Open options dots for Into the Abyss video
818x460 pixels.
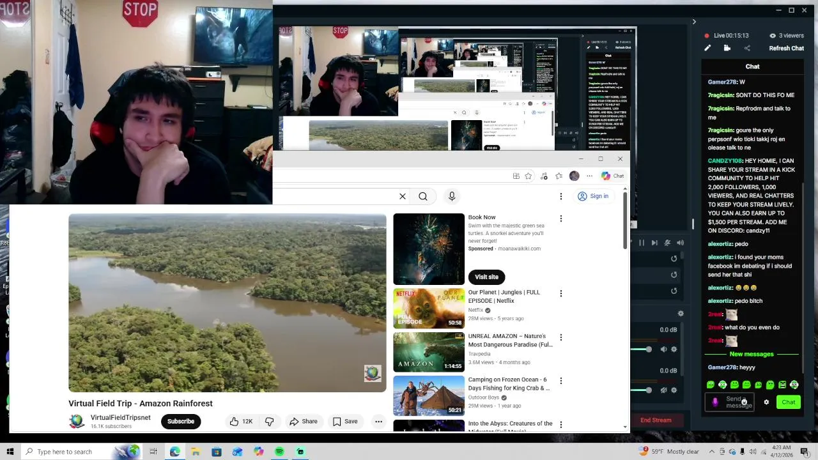click(561, 424)
